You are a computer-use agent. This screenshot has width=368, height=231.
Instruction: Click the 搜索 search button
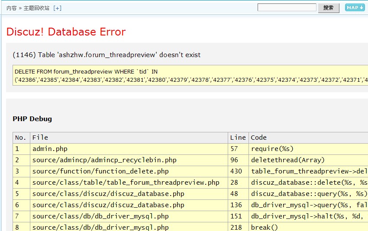click(x=328, y=8)
